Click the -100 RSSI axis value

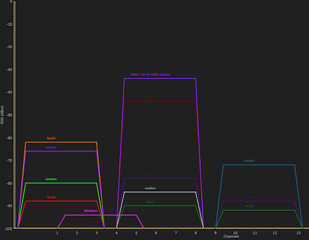click(9, 229)
